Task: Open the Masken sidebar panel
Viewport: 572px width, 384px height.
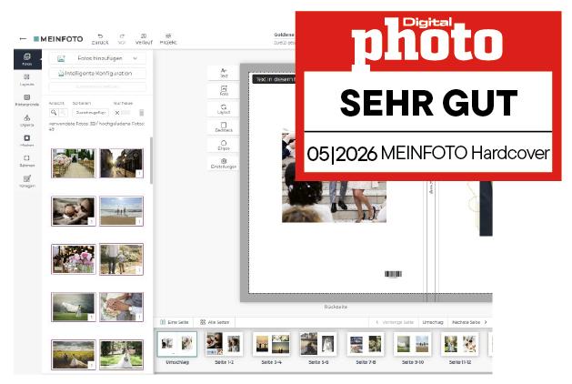Action: pyautogui.click(x=27, y=141)
